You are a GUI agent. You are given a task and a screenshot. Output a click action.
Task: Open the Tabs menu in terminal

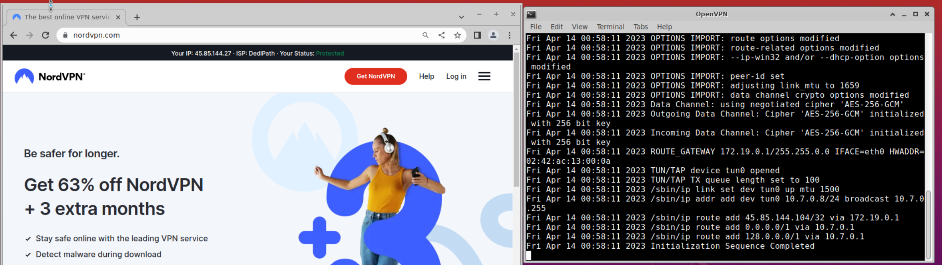click(x=640, y=27)
